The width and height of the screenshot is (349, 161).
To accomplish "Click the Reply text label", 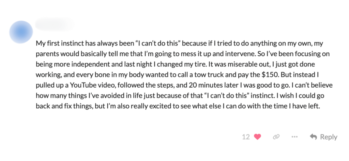I will [329, 137].
